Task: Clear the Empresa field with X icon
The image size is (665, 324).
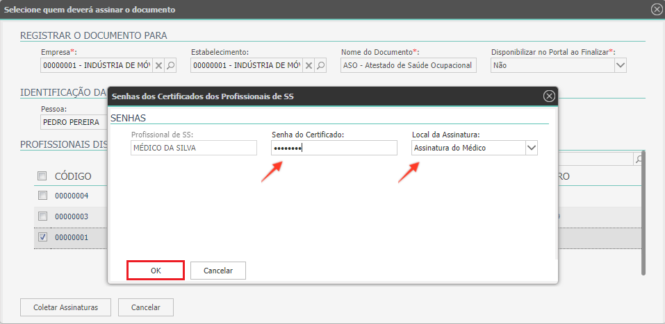Action: point(158,66)
